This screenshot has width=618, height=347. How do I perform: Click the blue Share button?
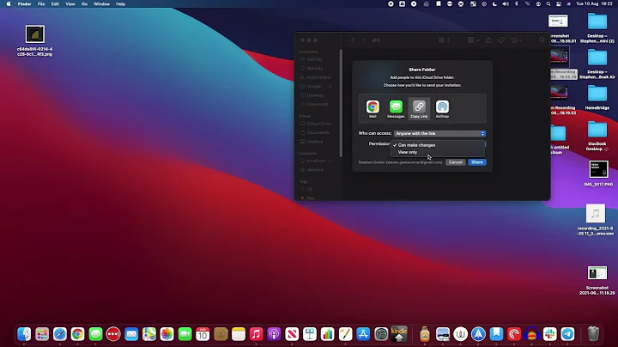tap(477, 162)
